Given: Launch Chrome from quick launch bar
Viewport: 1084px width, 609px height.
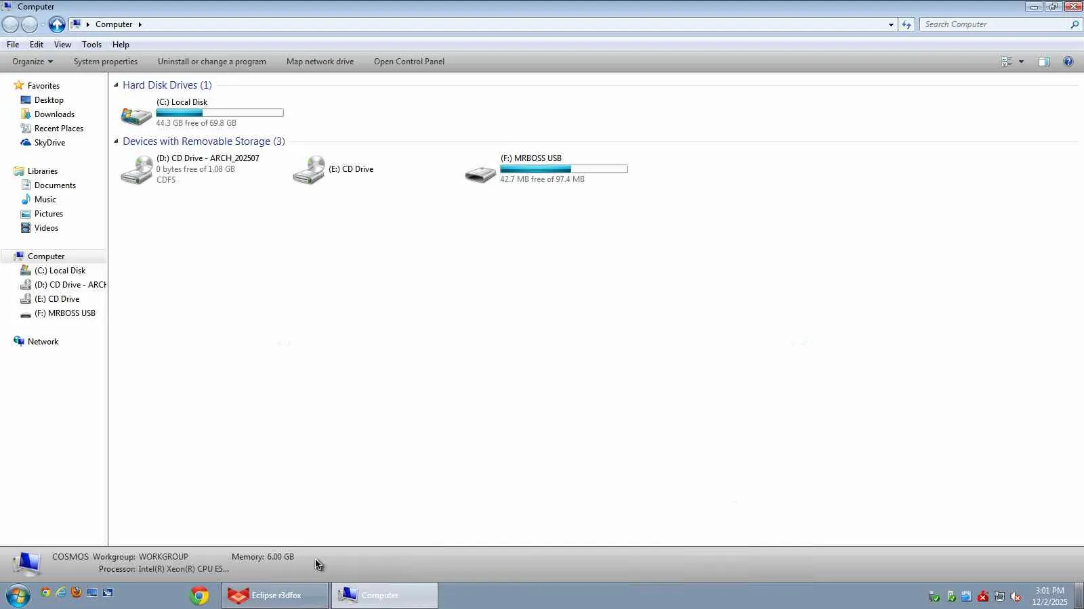Looking at the screenshot, I should (45, 593).
